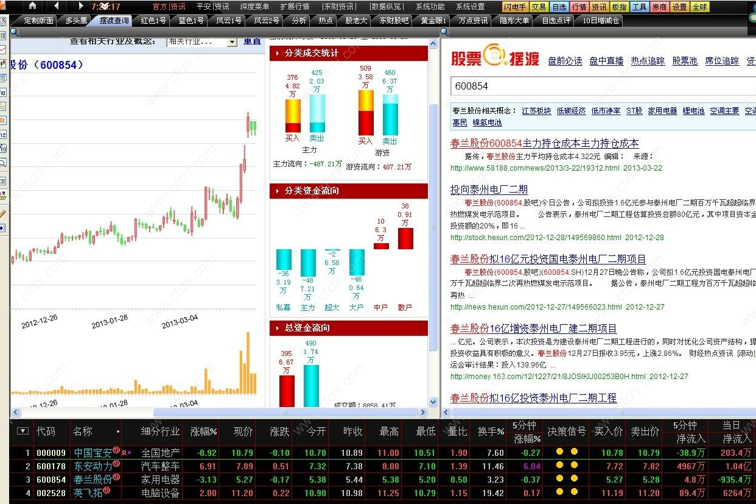Click the 重置 reset link

tap(252, 41)
